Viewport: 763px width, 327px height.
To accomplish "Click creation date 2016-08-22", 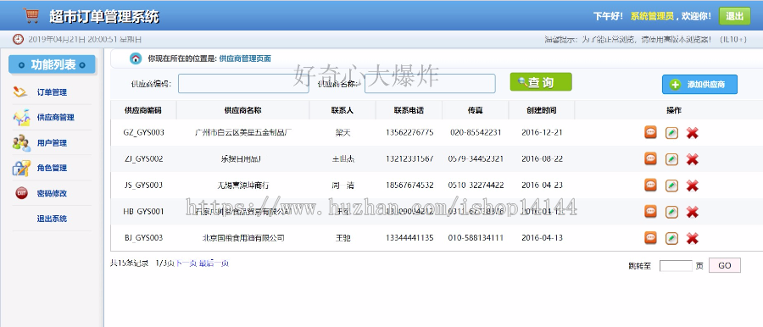I will [x=542, y=159].
